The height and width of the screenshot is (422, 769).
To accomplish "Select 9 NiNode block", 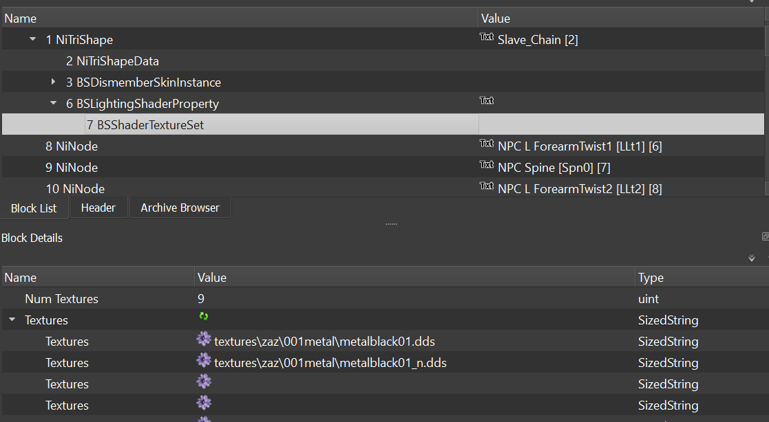I will point(72,168).
